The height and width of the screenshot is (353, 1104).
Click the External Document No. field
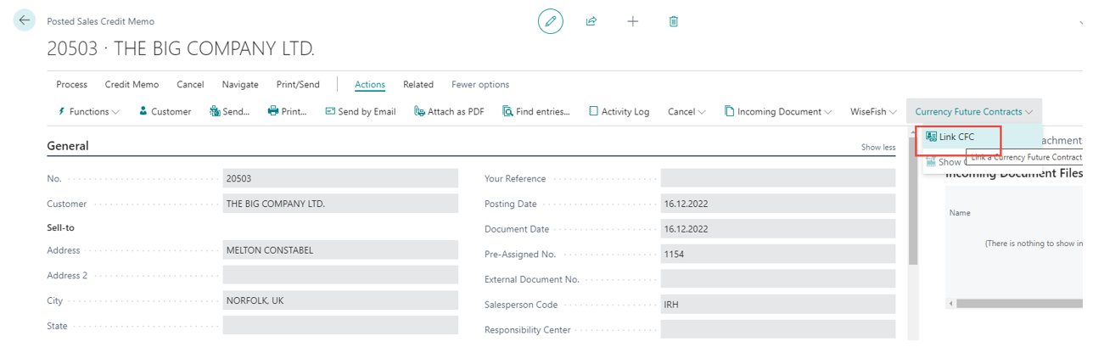(777, 279)
